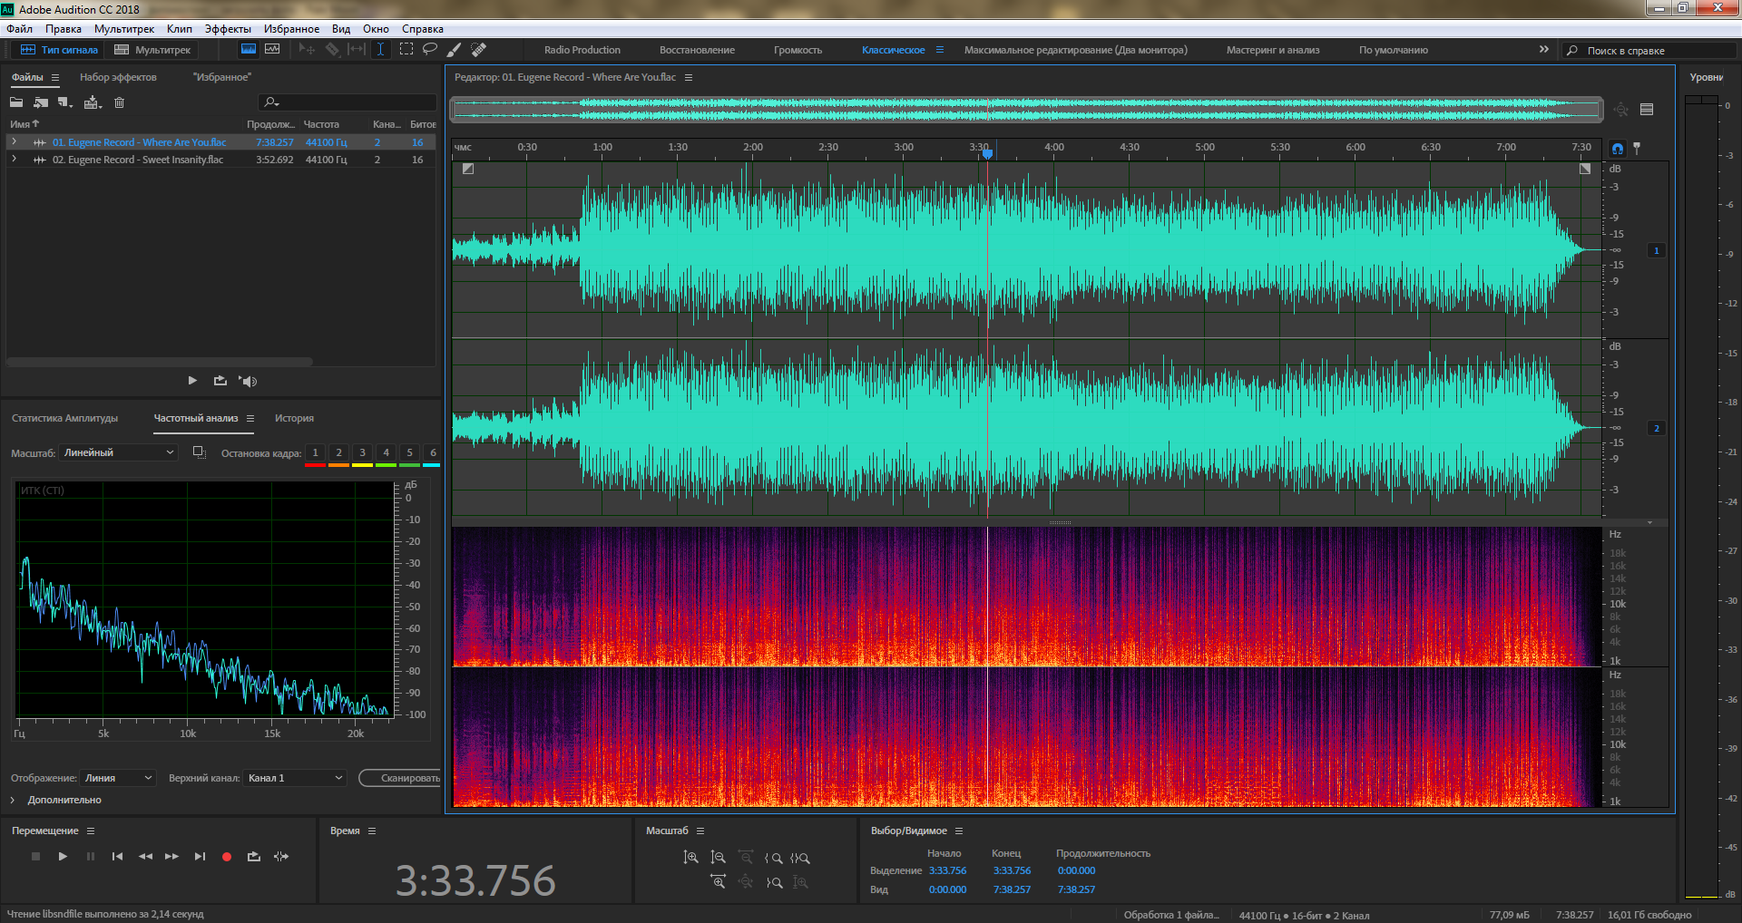
Task: Click hold frame button 5
Action: tap(410, 452)
